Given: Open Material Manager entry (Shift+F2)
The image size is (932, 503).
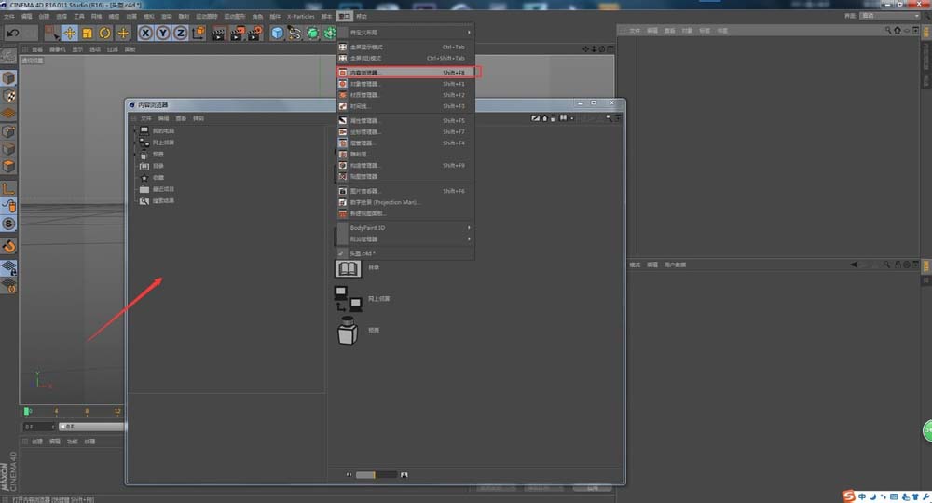Looking at the screenshot, I should [x=406, y=95].
